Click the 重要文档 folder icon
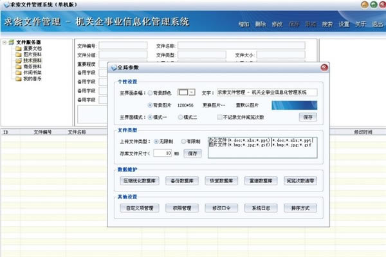 click(x=19, y=48)
